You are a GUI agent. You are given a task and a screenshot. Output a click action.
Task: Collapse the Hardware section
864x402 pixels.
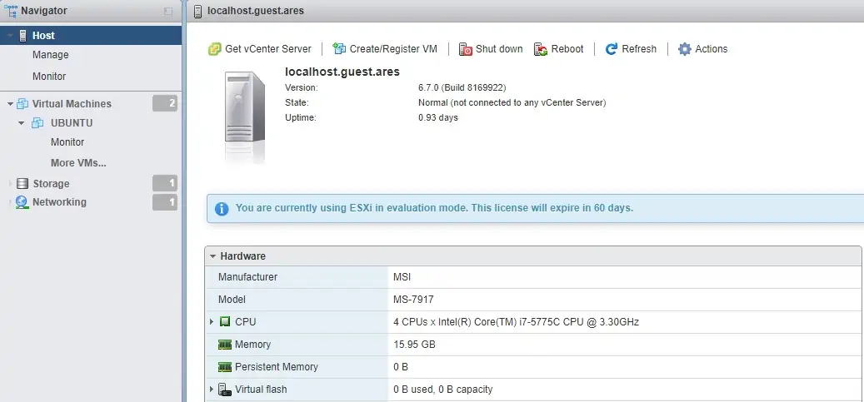click(212, 256)
